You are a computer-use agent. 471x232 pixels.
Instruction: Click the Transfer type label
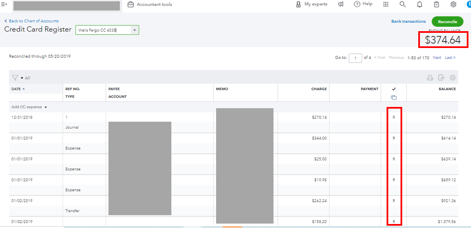tap(73, 211)
